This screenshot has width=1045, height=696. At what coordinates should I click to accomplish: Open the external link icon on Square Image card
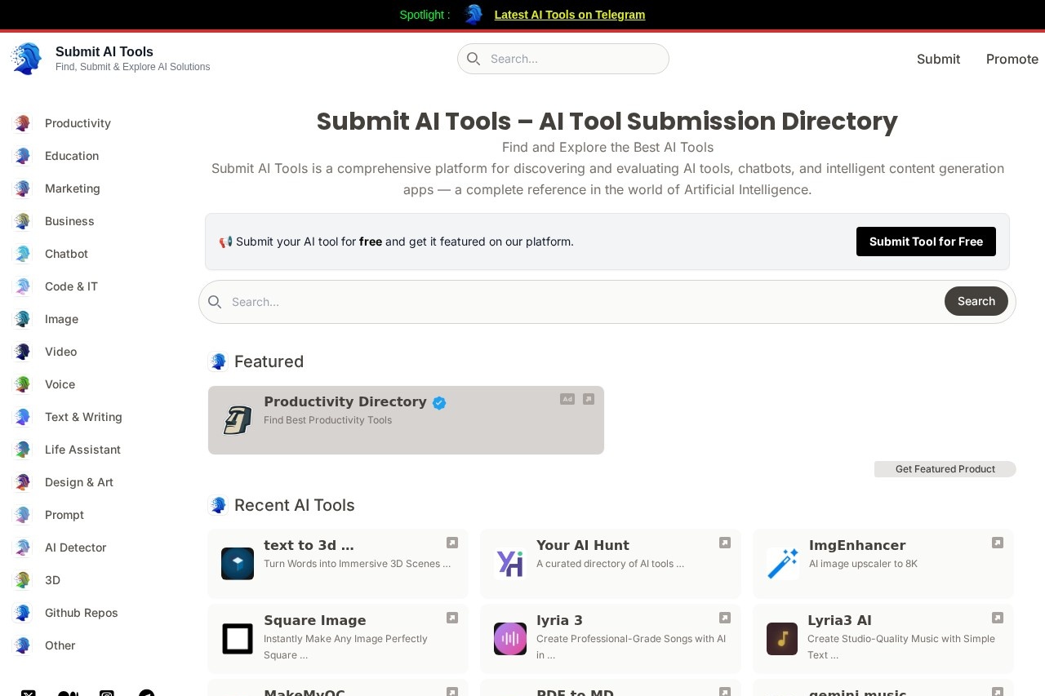(451, 618)
